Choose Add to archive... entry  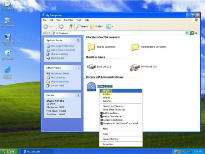pos(121,113)
